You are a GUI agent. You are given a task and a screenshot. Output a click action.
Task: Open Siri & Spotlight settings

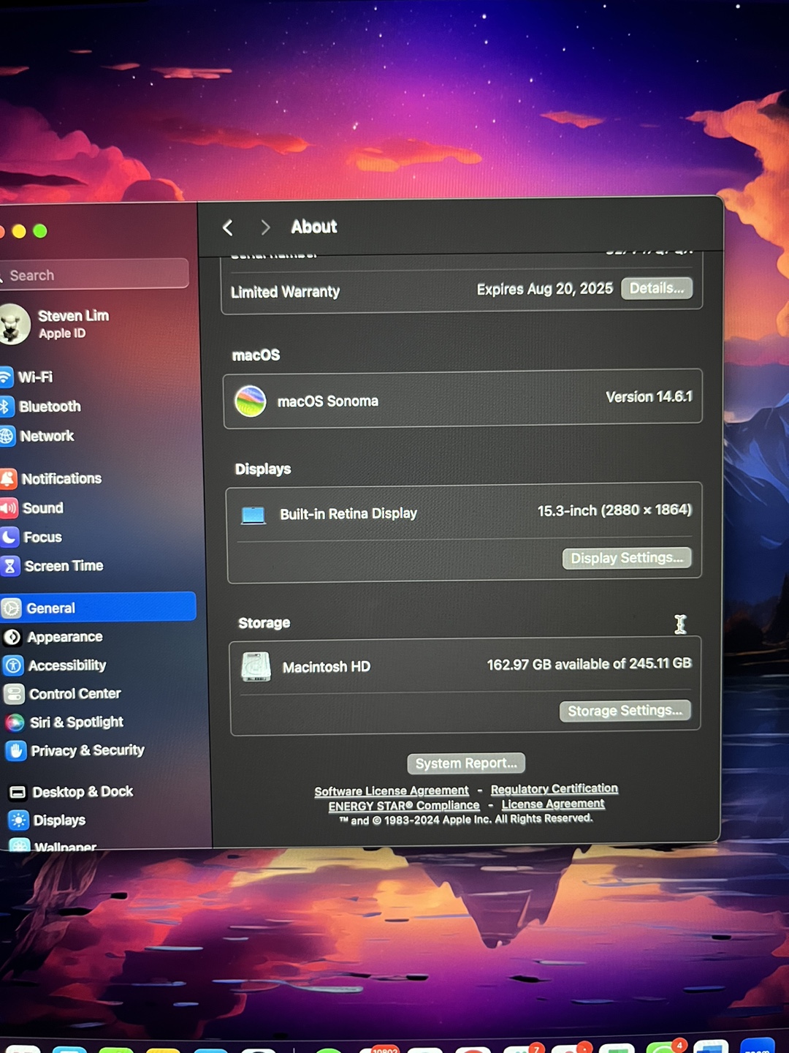tap(64, 722)
